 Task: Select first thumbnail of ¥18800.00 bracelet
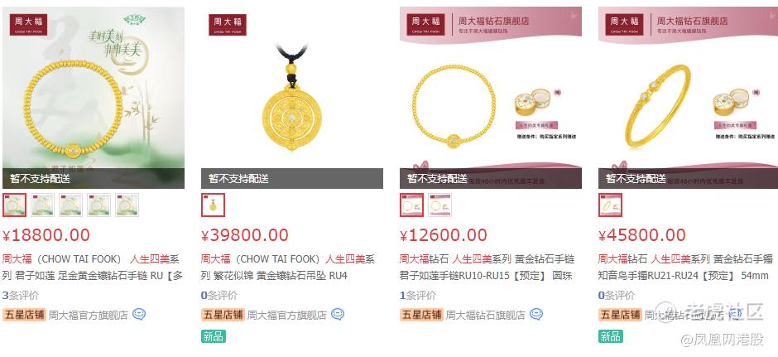tap(14, 205)
